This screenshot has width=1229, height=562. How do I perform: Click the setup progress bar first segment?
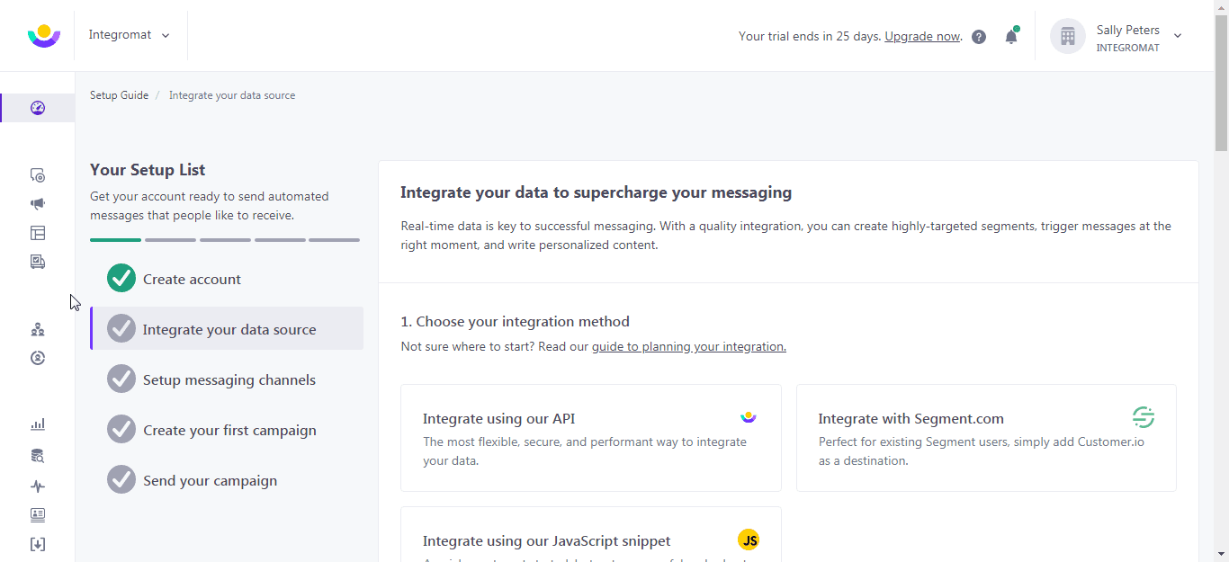tap(115, 240)
